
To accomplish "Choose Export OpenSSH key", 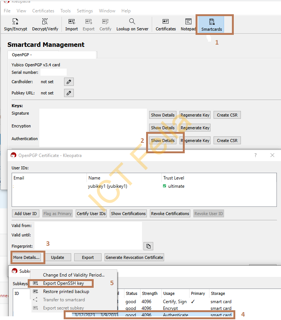I will 63,283.
